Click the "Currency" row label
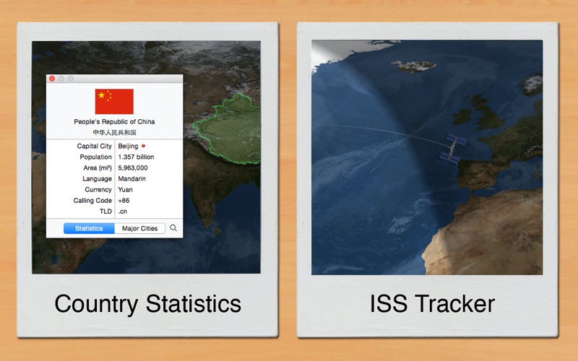This screenshot has width=578, height=361. pyautogui.click(x=98, y=190)
